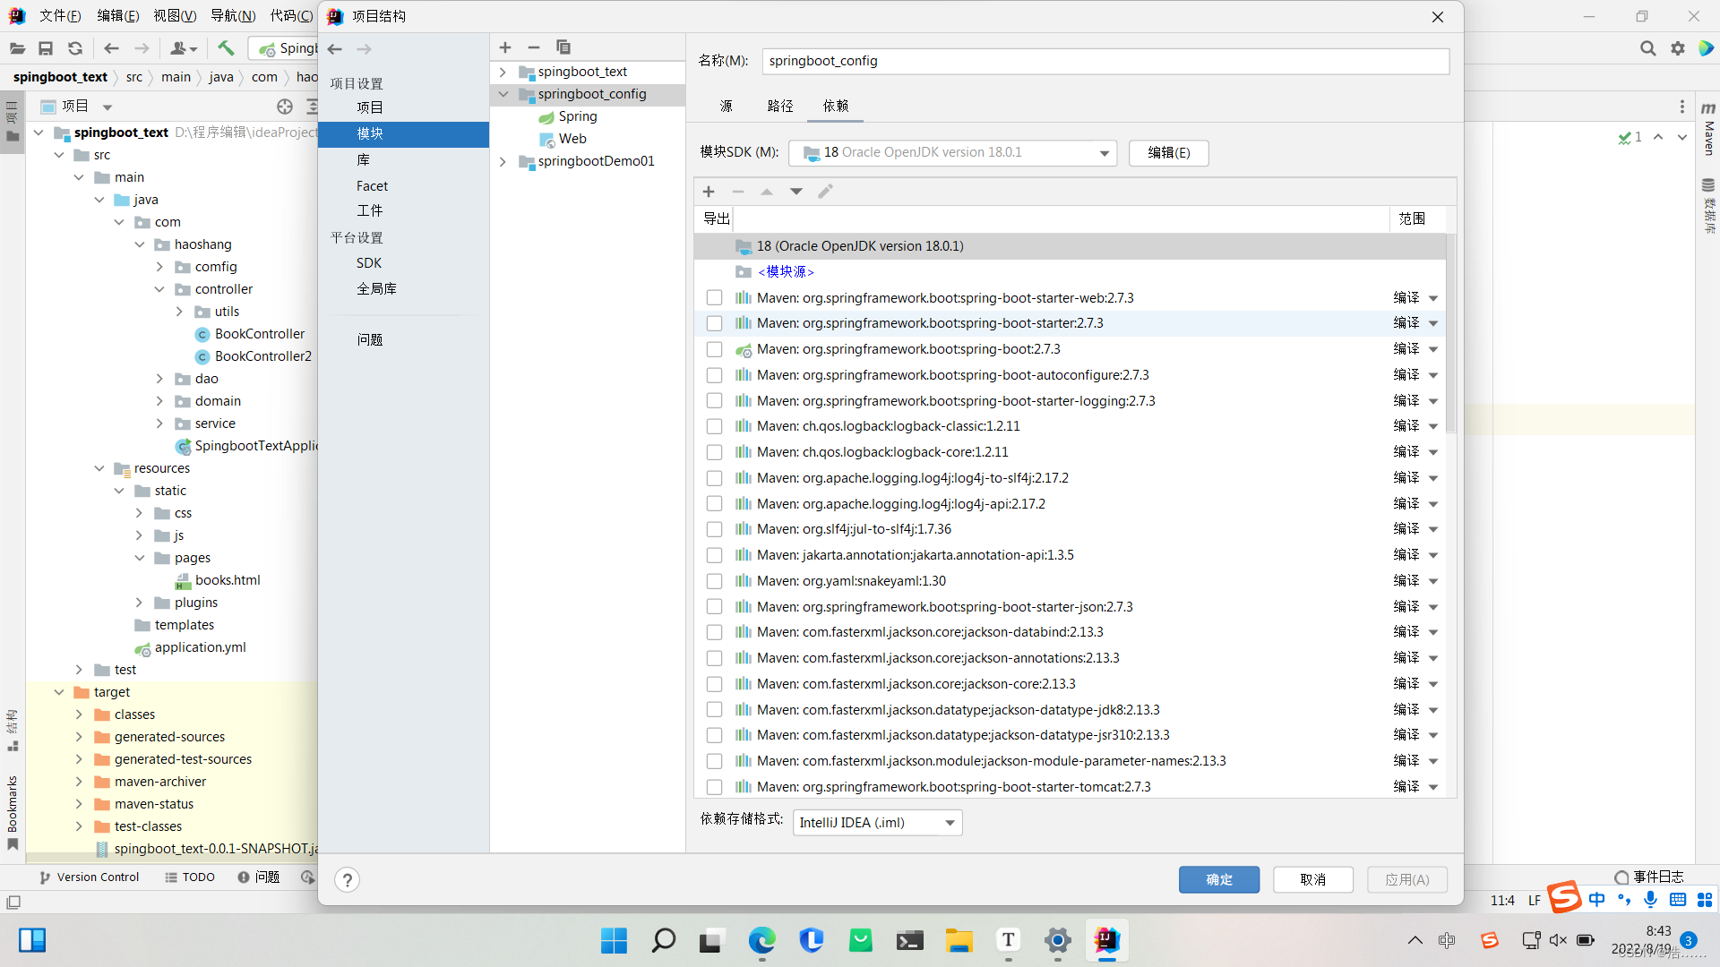Open File Explorer from the taskbar
This screenshot has width=1720, height=967.
(x=959, y=940)
